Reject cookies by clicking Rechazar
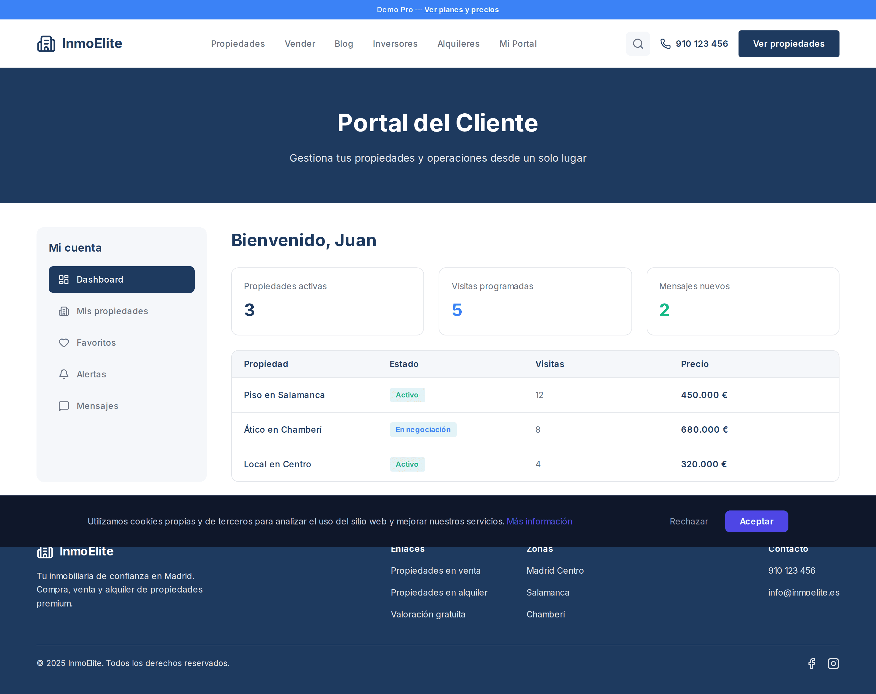 click(689, 521)
